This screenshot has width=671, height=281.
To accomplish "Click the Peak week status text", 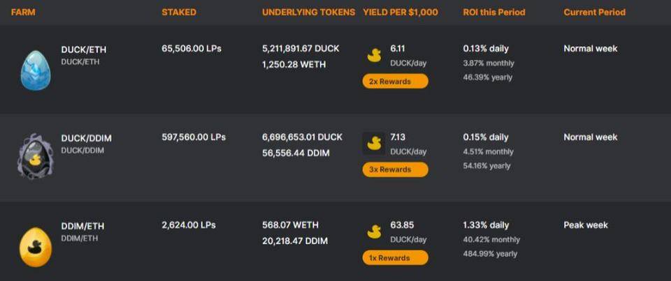I will coord(586,225).
